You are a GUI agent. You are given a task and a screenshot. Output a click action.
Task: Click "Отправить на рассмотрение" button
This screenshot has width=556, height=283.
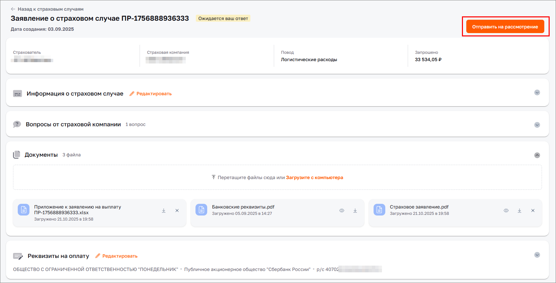[505, 26]
